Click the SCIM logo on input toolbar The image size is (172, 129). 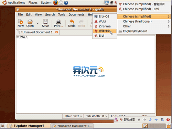(116, 120)
